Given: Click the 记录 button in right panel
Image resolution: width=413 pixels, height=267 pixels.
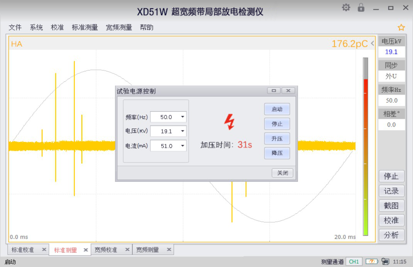Looking at the screenshot, I should pos(391,191).
